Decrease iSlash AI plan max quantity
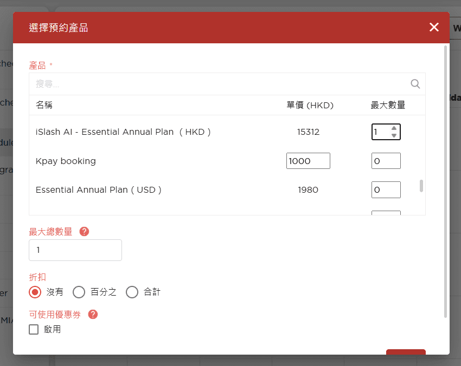Image resolution: width=461 pixels, height=366 pixels. (x=394, y=135)
